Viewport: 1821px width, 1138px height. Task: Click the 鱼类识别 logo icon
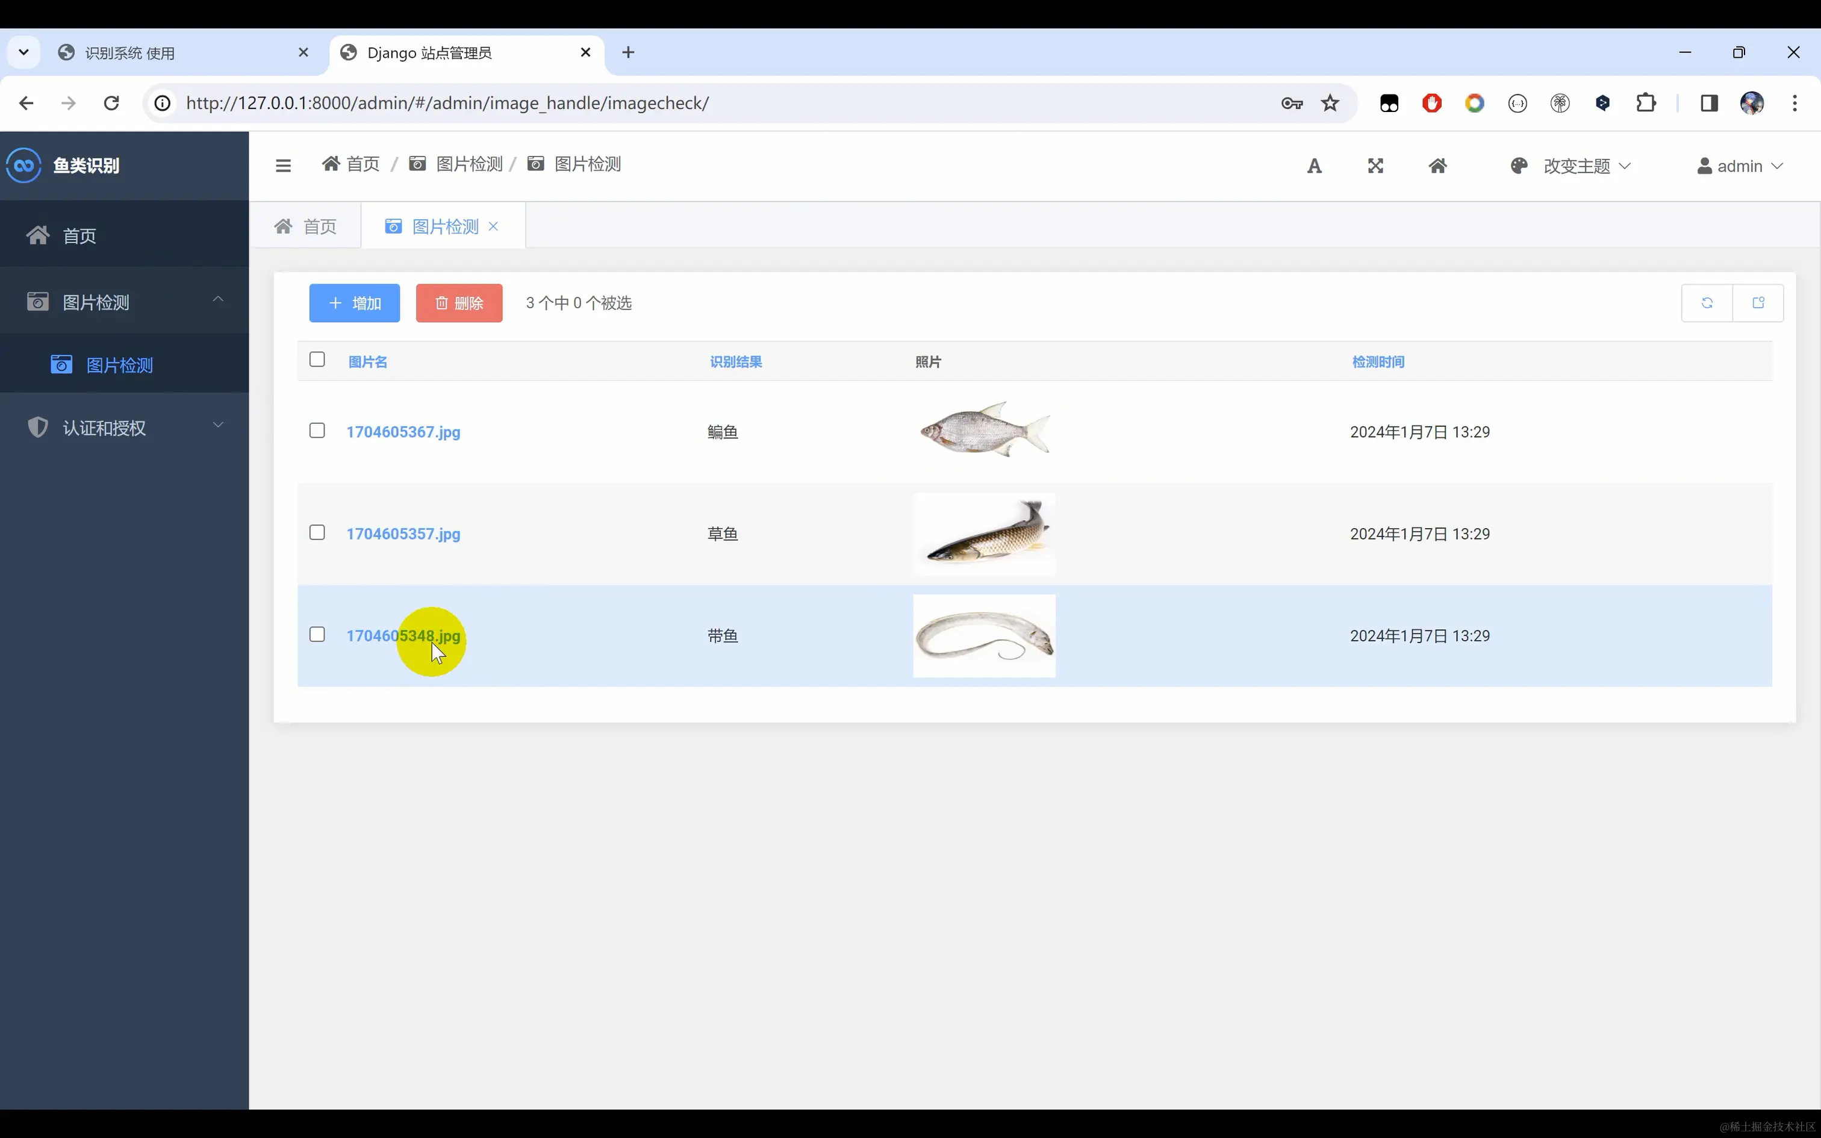click(23, 165)
